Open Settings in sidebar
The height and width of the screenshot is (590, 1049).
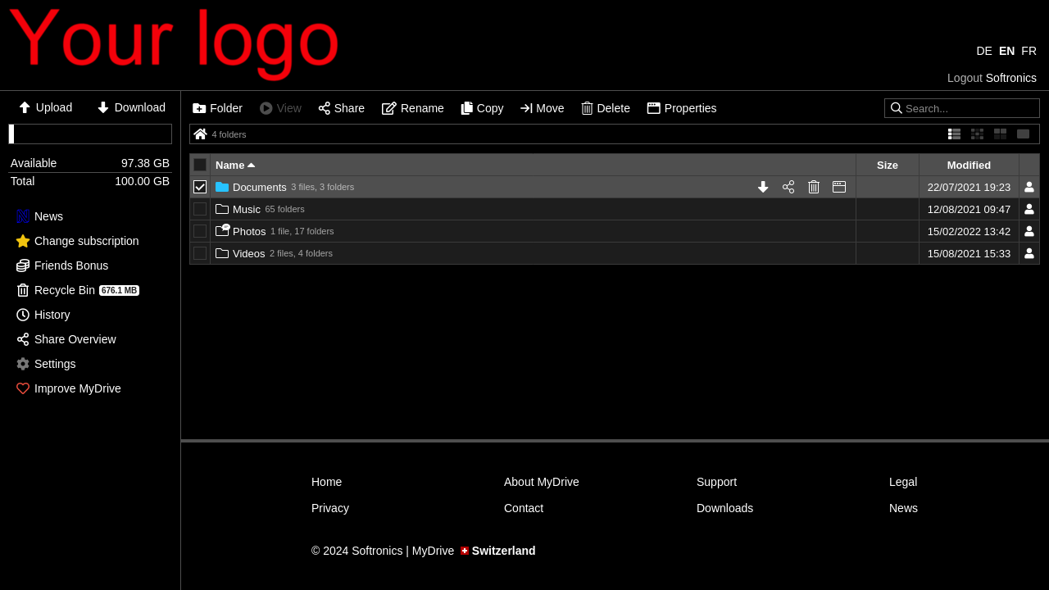click(46, 364)
